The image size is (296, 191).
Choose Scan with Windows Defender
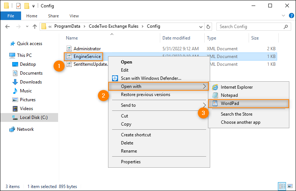pos(159,78)
